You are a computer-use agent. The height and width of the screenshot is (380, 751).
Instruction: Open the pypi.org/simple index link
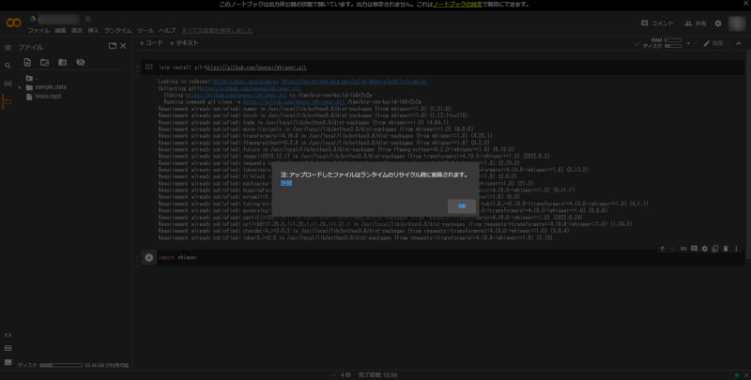tap(244, 82)
